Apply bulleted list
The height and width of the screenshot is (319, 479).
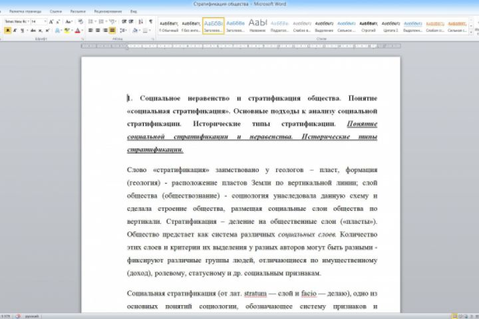[90, 22]
